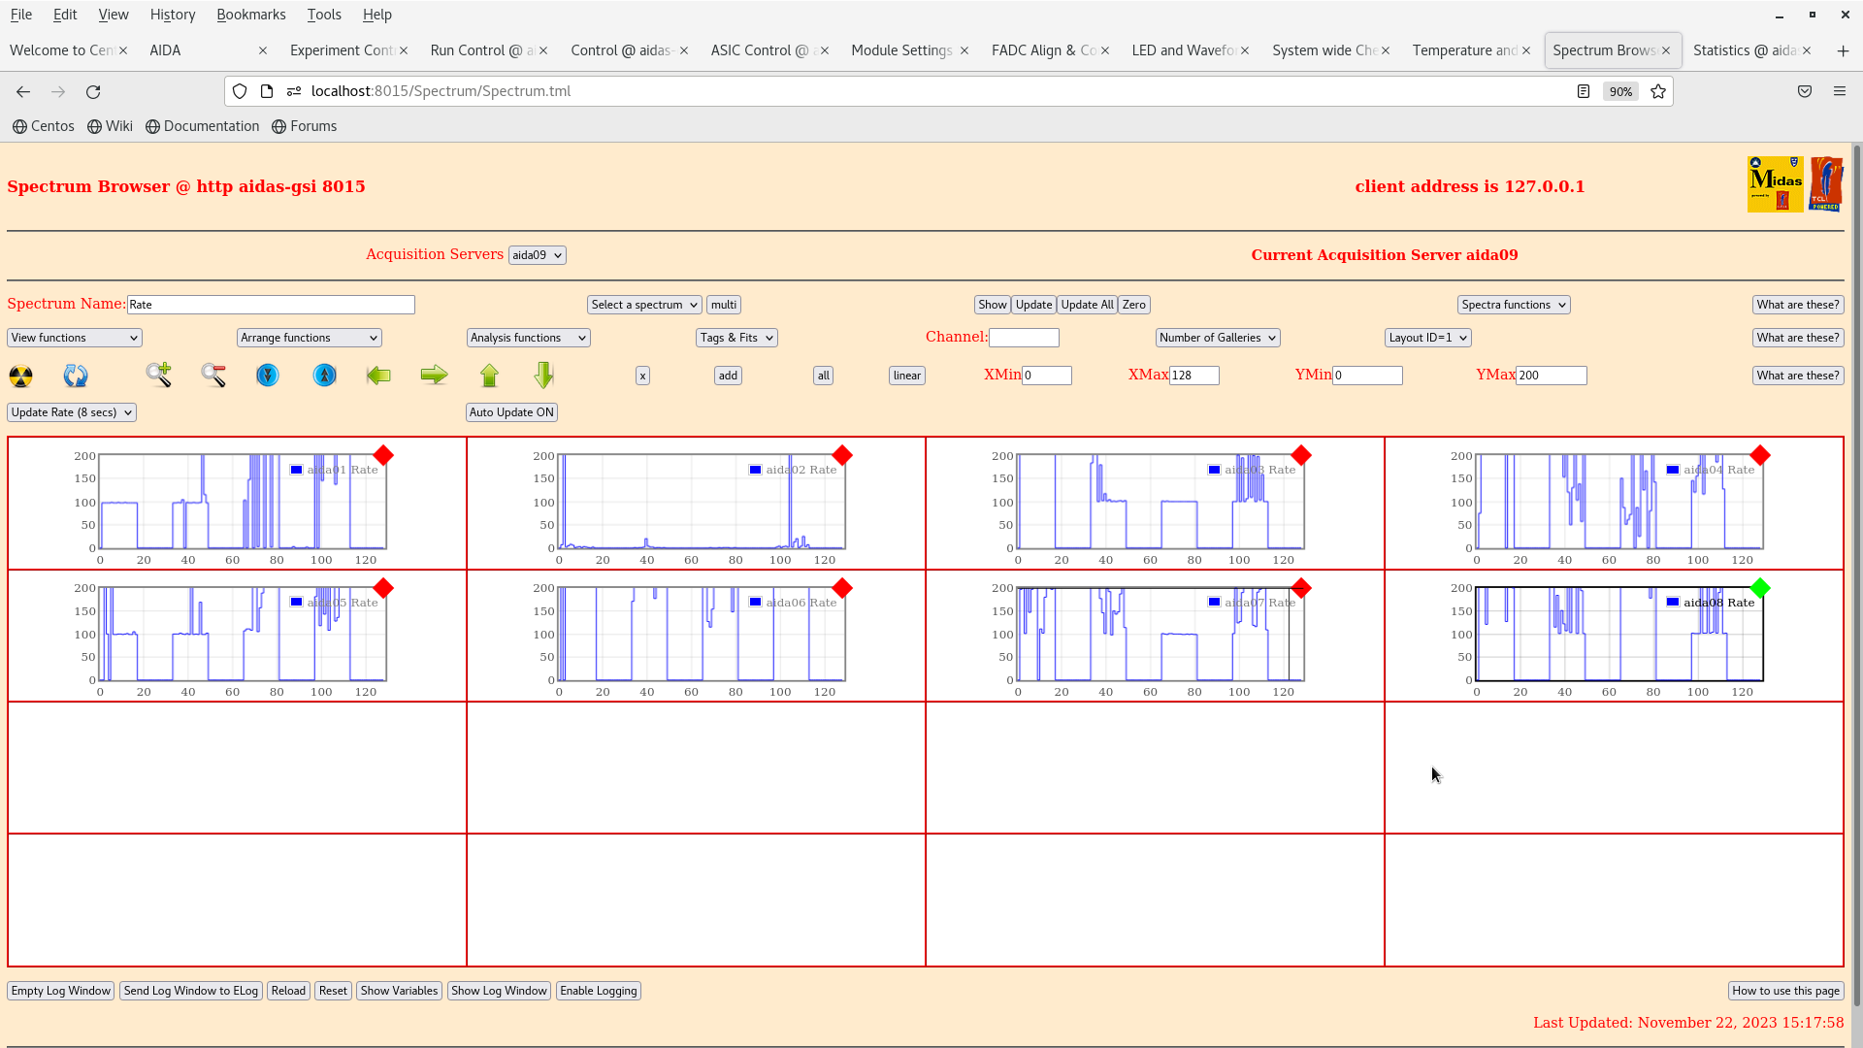Open the Acquisition Servers aida09 dropdown

click(x=537, y=255)
